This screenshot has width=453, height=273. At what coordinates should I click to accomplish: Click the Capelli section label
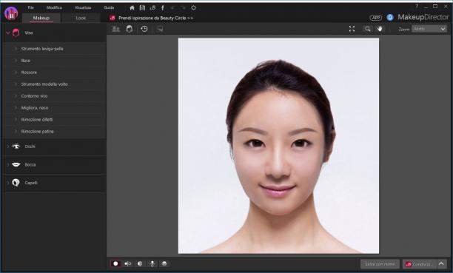(x=31, y=183)
